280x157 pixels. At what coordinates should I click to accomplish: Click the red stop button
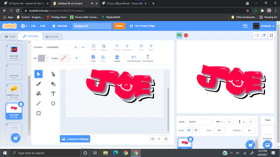[x=186, y=35]
